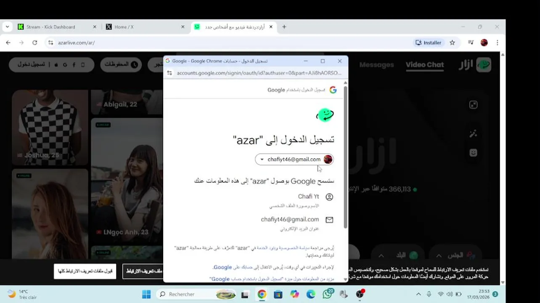Screen dimensions: 540x303
Task: Open the magic wand effects icon
Action: (x=473, y=134)
